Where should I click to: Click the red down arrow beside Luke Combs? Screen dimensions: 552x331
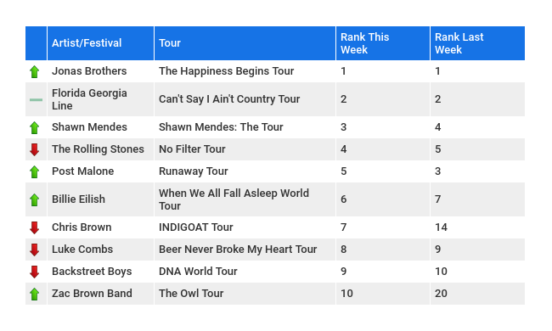coord(35,250)
